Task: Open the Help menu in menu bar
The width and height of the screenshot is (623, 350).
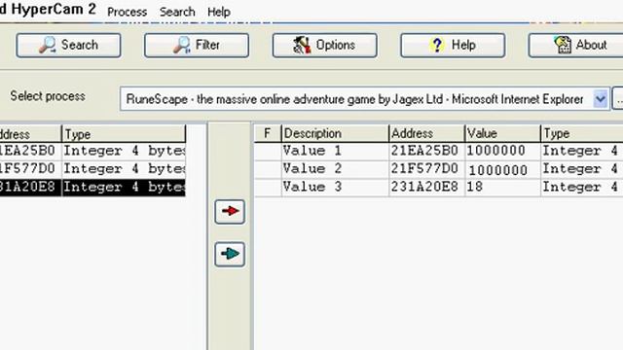Action: [x=219, y=12]
